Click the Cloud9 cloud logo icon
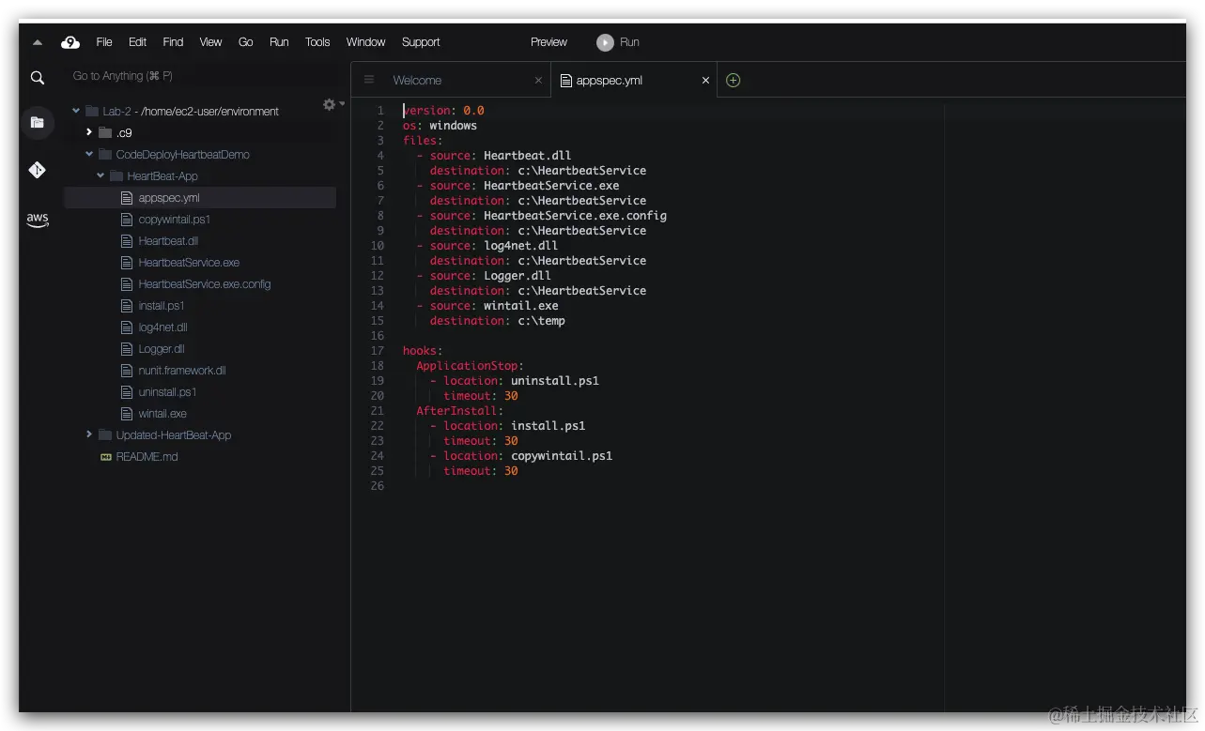This screenshot has width=1205, height=731. tap(70, 42)
